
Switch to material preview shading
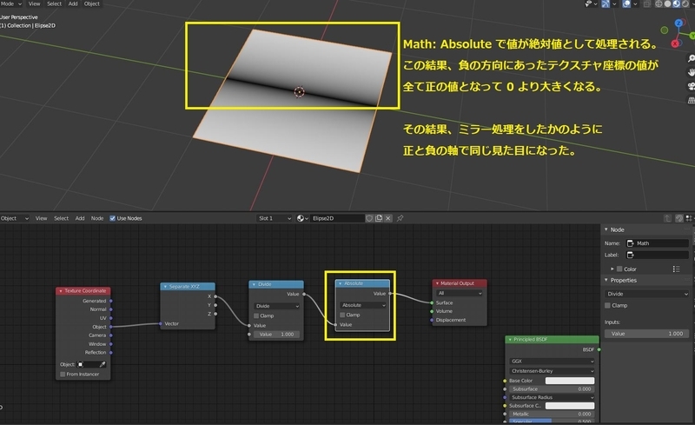(x=677, y=3)
